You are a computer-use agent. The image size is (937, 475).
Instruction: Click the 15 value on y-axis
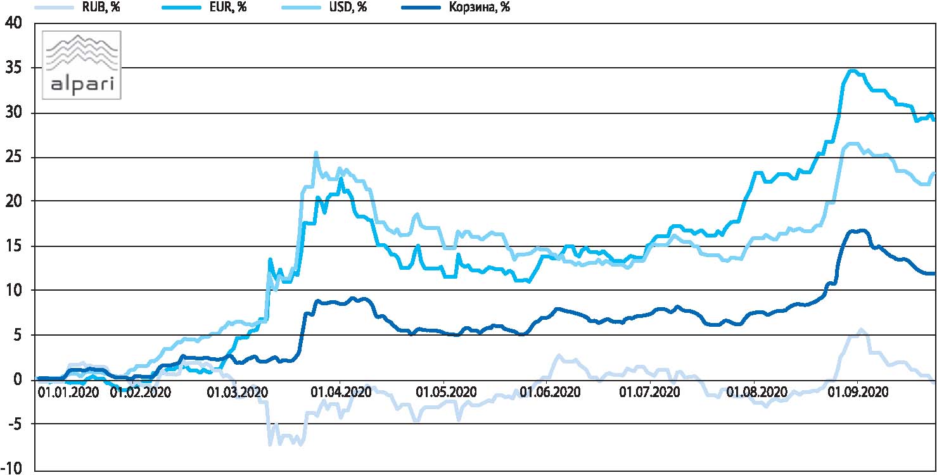pos(13,246)
